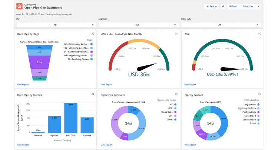Click the 5.8M funnel segment
The height and width of the screenshot is (150, 278).
(39, 72)
